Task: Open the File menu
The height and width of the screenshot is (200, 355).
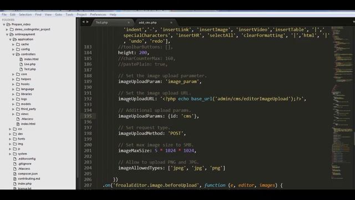Action: point(4,14)
